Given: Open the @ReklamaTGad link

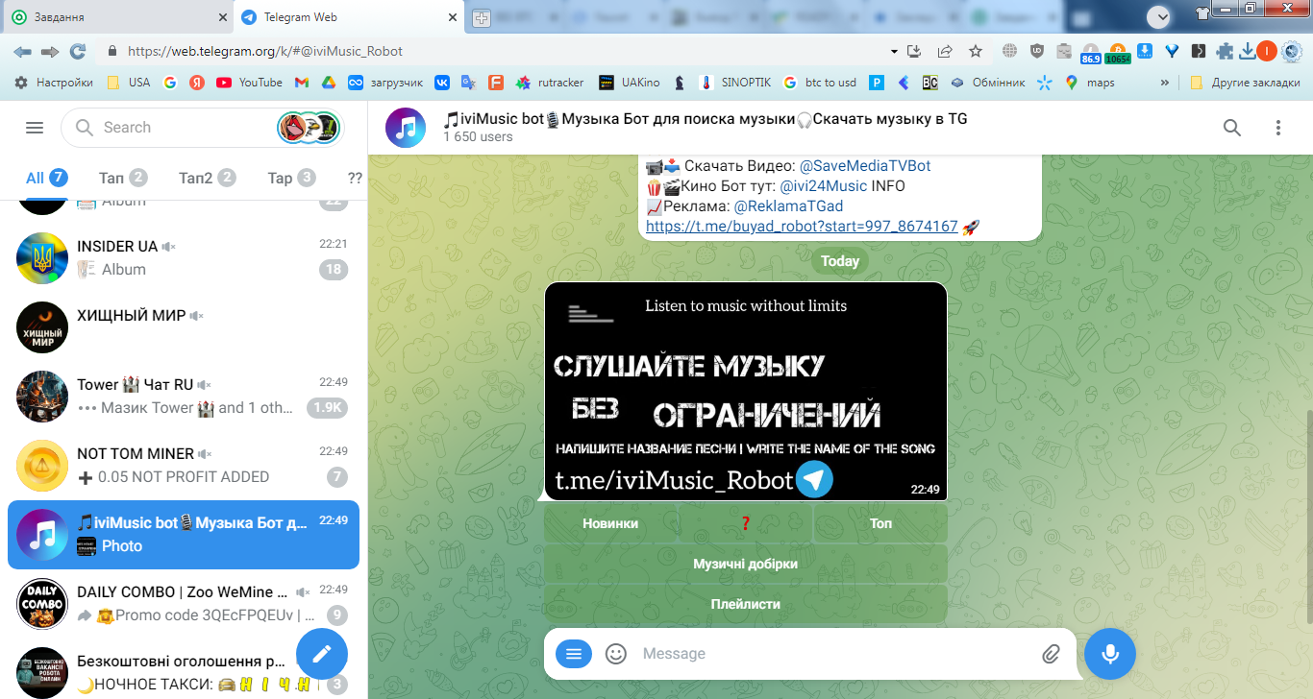Looking at the screenshot, I should coord(789,205).
